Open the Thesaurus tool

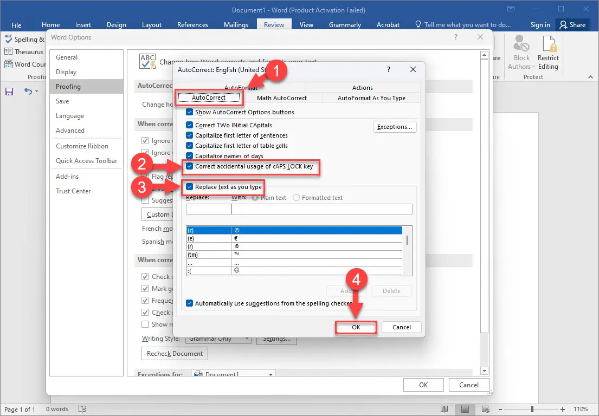24,51
